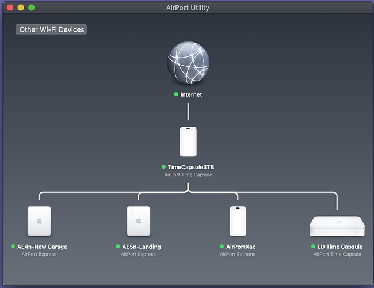This screenshot has height=288, width=374.
Task: Click the AirPort Utility title bar text
Action: [188, 8]
